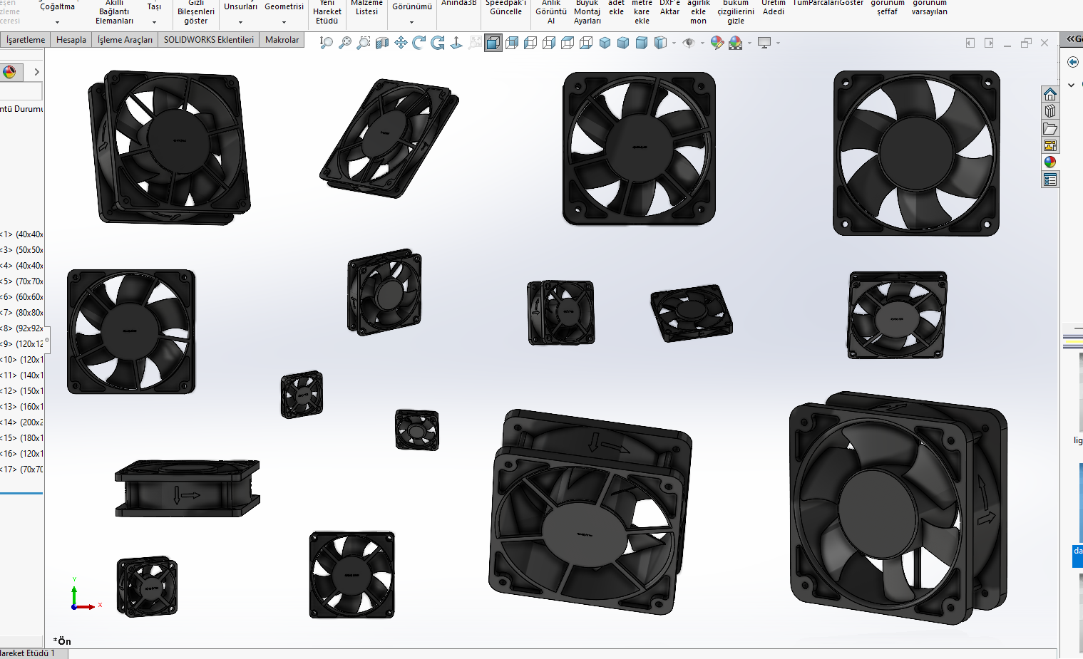Select tree item <14> (200x2
Image resolution: width=1083 pixels, height=659 pixels.
click(x=21, y=422)
